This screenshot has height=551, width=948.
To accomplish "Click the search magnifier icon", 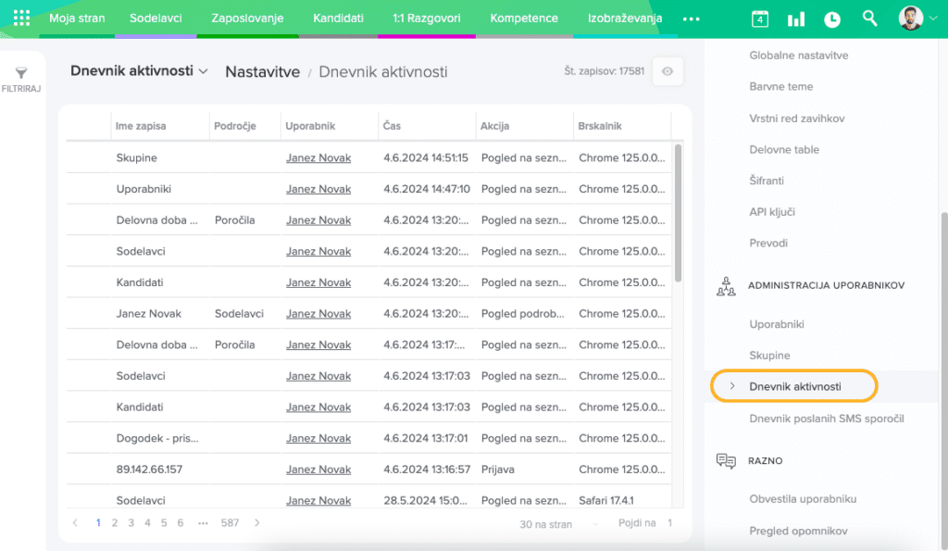I will click(x=869, y=19).
